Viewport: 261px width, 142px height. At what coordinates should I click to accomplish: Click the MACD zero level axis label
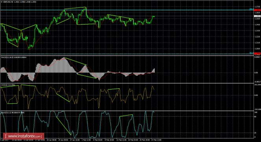pyautogui.click(x=256, y=73)
